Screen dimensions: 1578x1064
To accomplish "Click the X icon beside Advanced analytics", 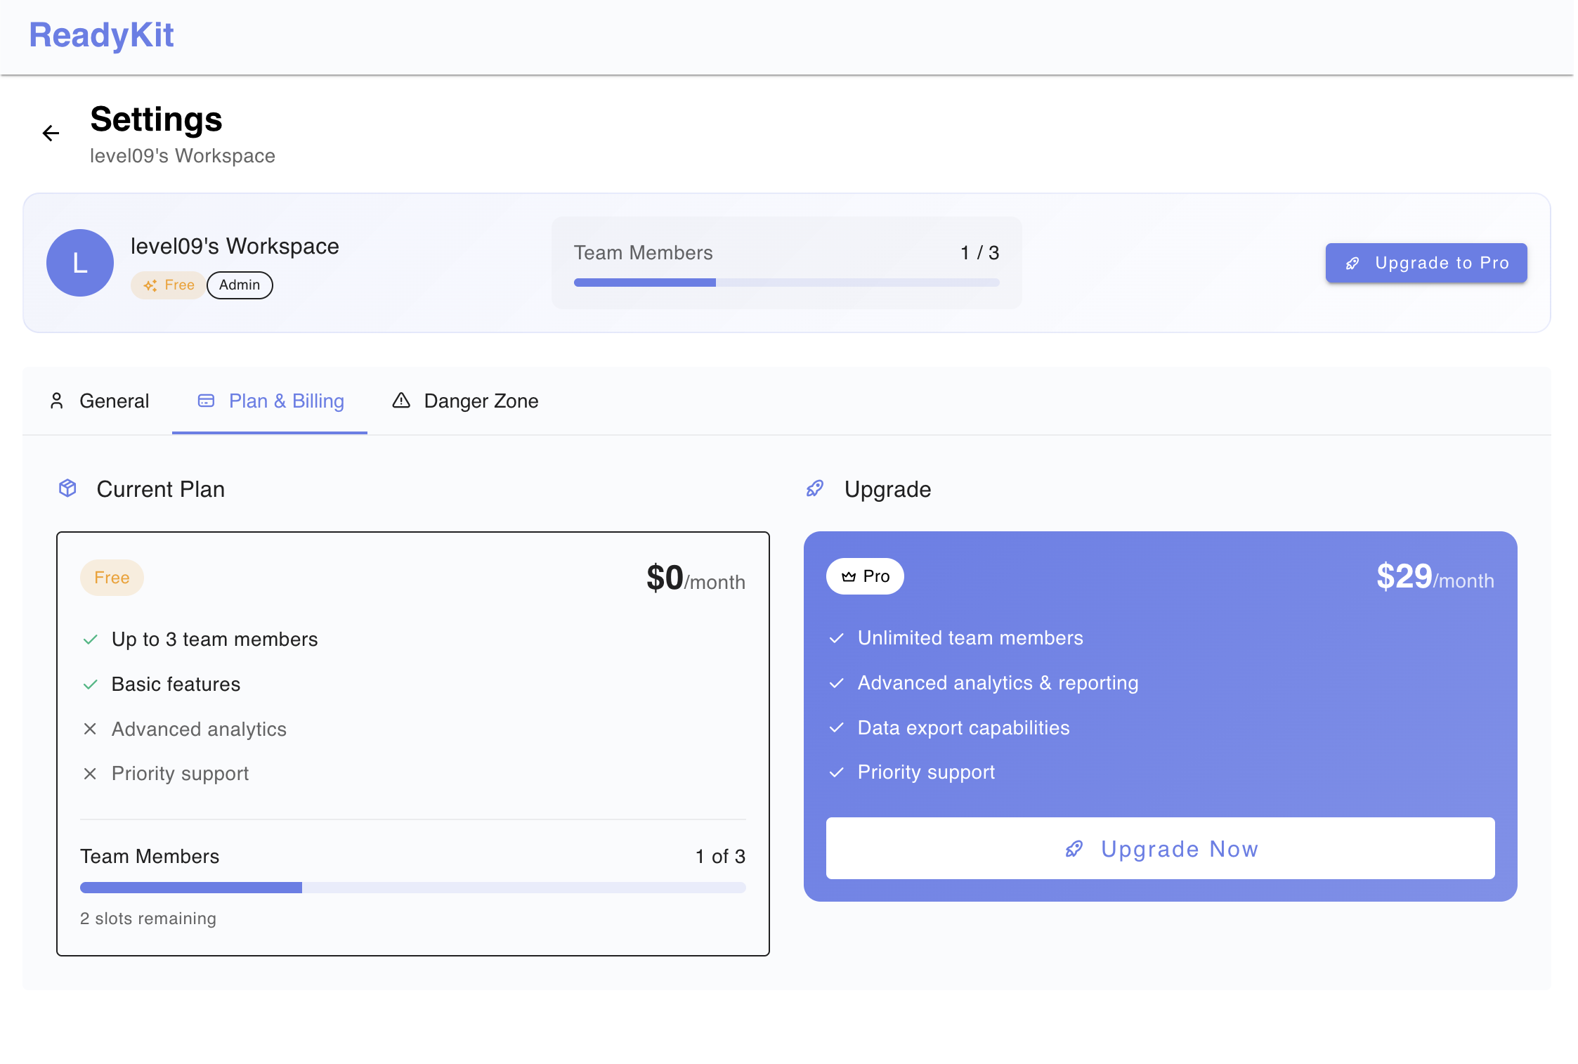I will tap(90, 729).
